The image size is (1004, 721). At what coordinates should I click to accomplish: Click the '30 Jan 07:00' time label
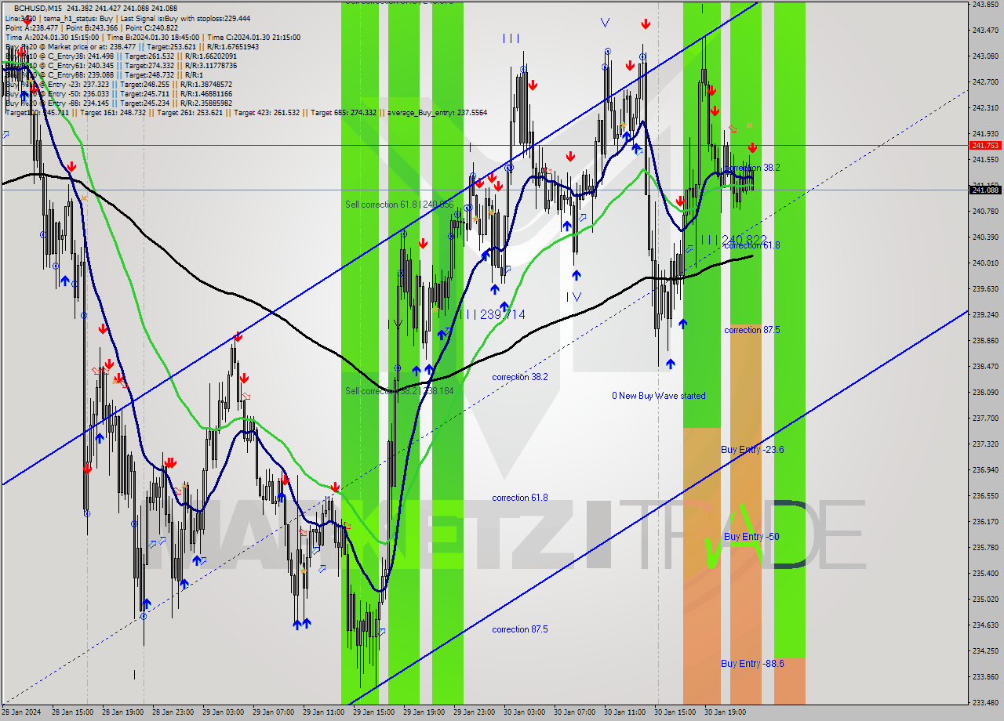point(575,713)
